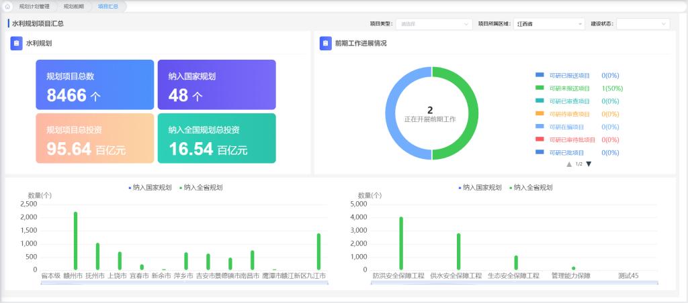Click the 赣州市 bar in the city chart

click(75, 241)
